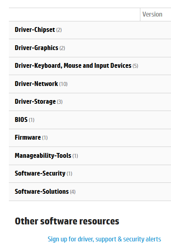Image resolution: width=171 pixels, height=243 pixels.
Task: Open the BIOS downloads section
Action: pyautogui.click(x=90, y=120)
